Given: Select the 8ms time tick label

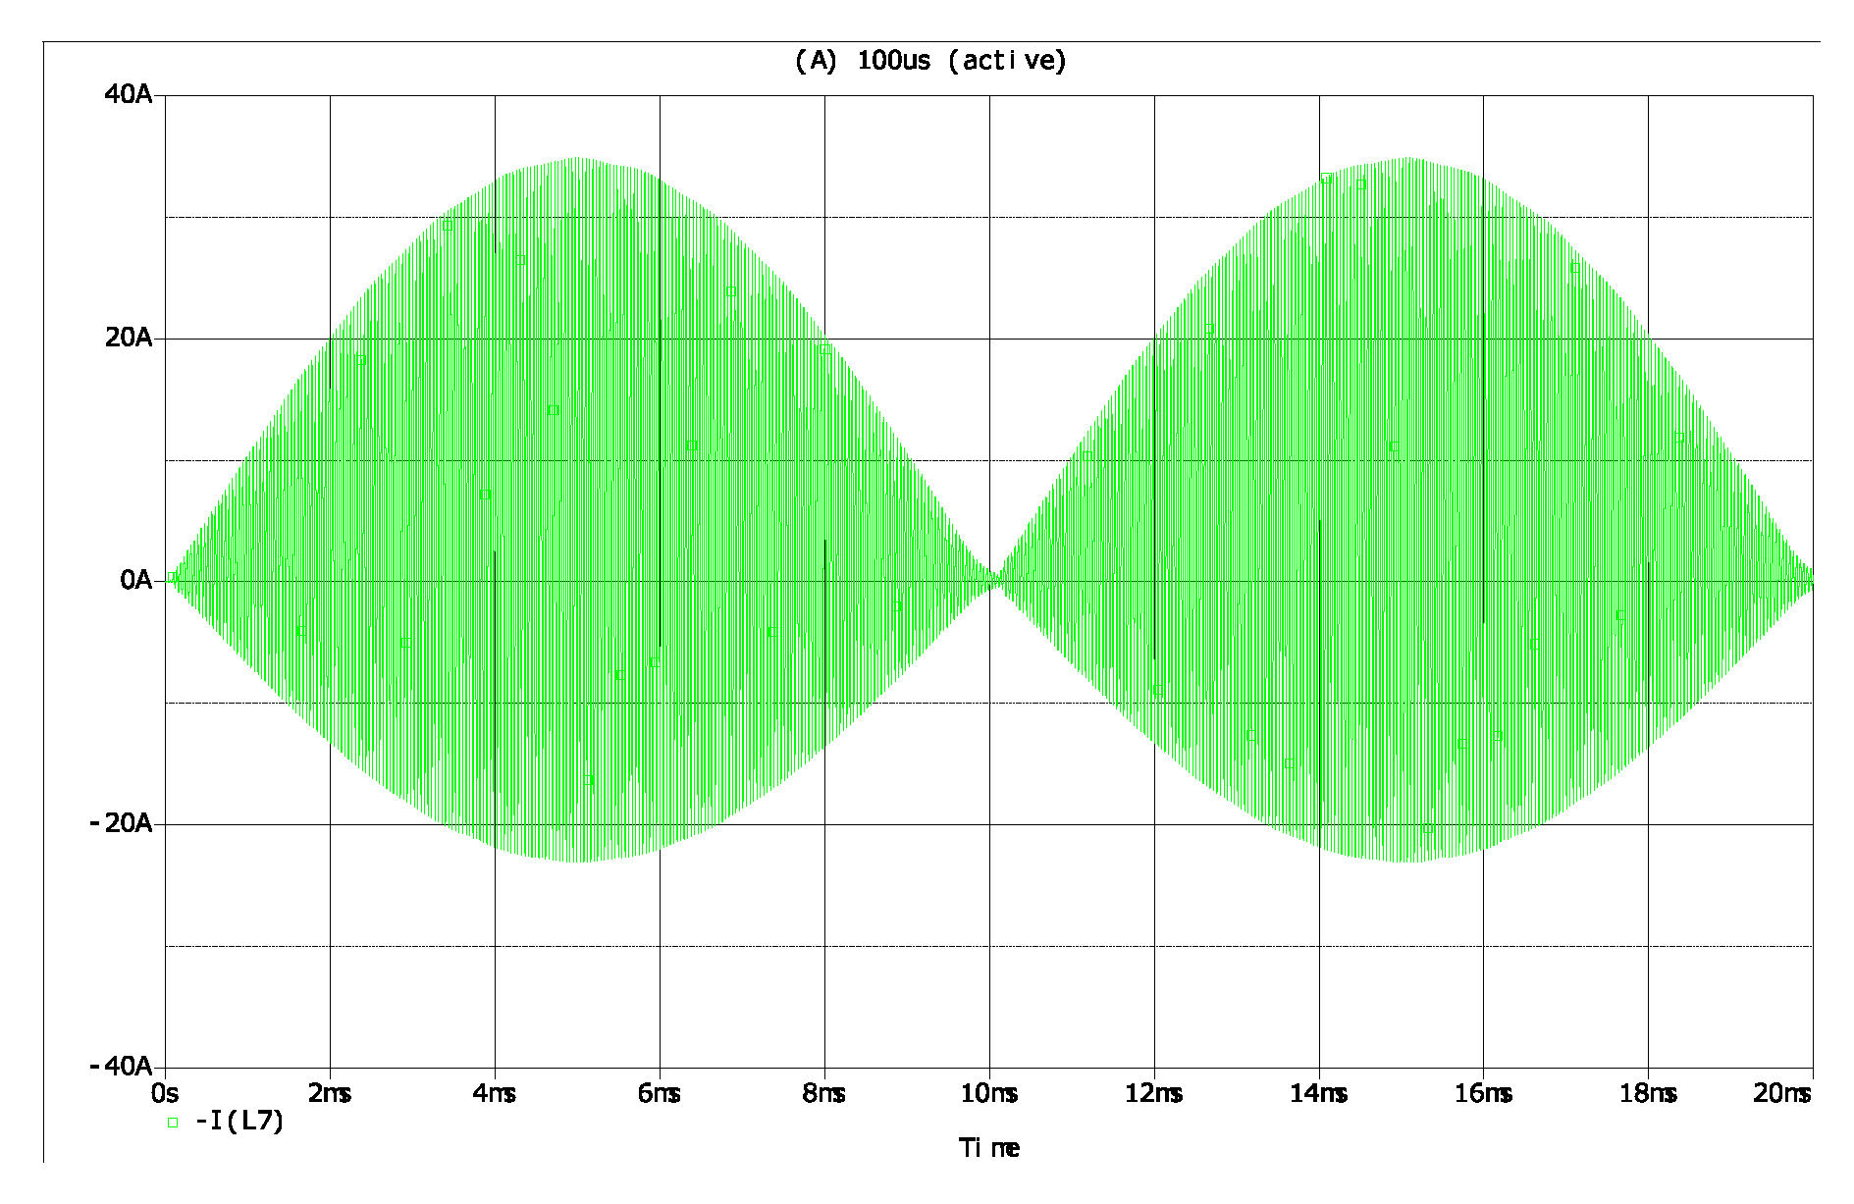Looking at the screenshot, I should click(824, 1093).
